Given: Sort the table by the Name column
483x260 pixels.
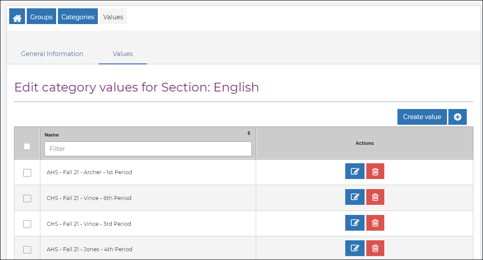Looking at the screenshot, I should pyautogui.click(x=248, y=132).
